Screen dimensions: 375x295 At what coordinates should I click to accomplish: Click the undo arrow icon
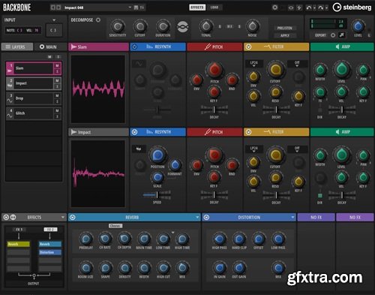click(309, 8)
